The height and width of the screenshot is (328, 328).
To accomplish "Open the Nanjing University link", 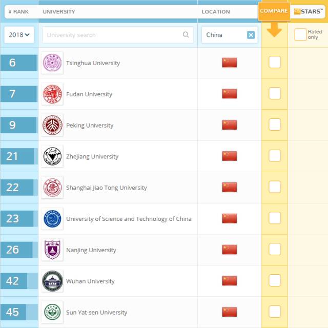I will (x=91, y=250).
